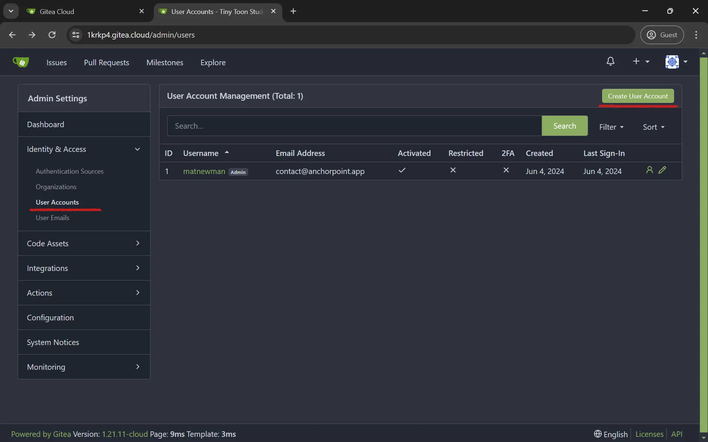Open the matnewman username link

pyautogui.click(x=204, y=171)
